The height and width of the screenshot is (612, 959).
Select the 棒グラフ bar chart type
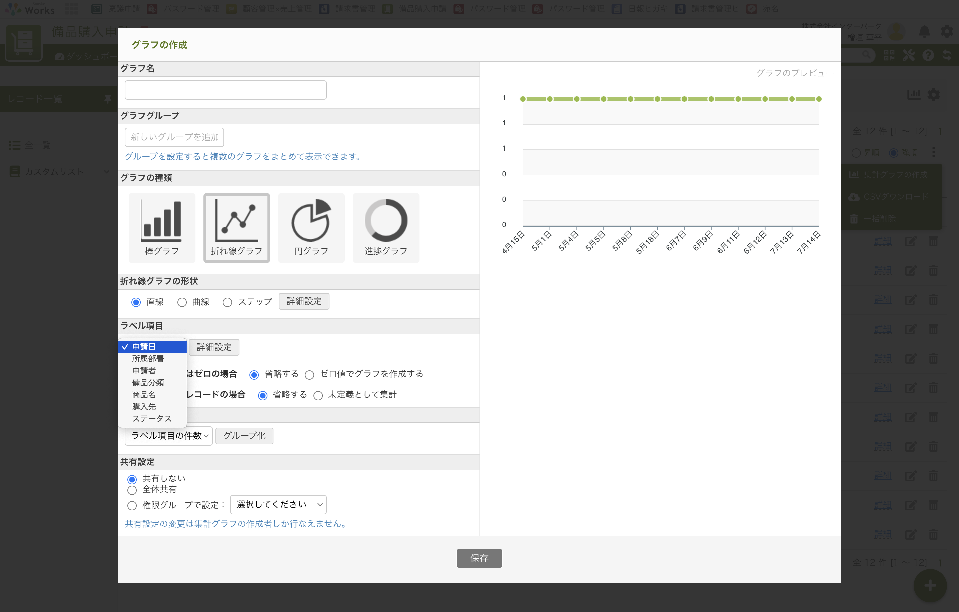(x=162, y=228)
